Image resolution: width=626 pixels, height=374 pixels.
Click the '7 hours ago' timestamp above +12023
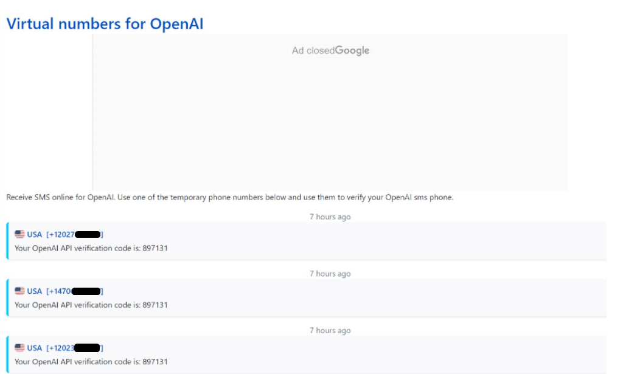coord(330,330)
